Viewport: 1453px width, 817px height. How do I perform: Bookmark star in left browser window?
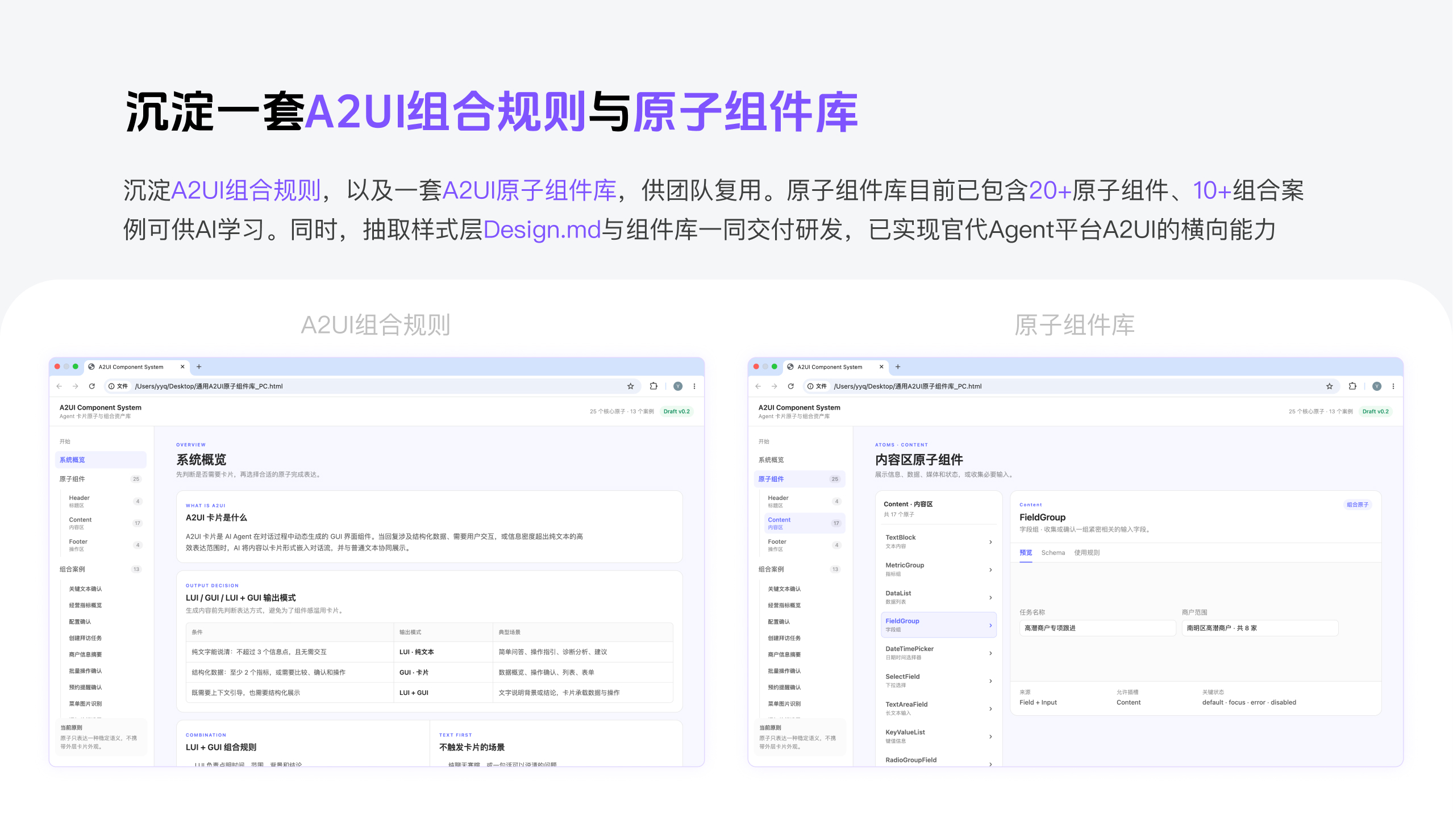tap(630, 386)
